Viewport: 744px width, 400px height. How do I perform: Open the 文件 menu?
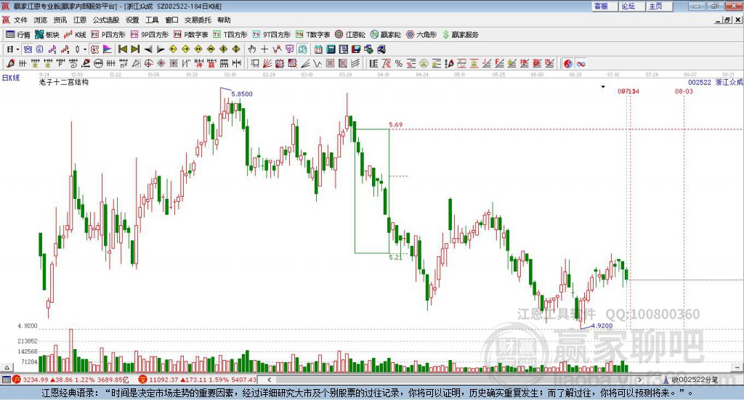point(21,20)
